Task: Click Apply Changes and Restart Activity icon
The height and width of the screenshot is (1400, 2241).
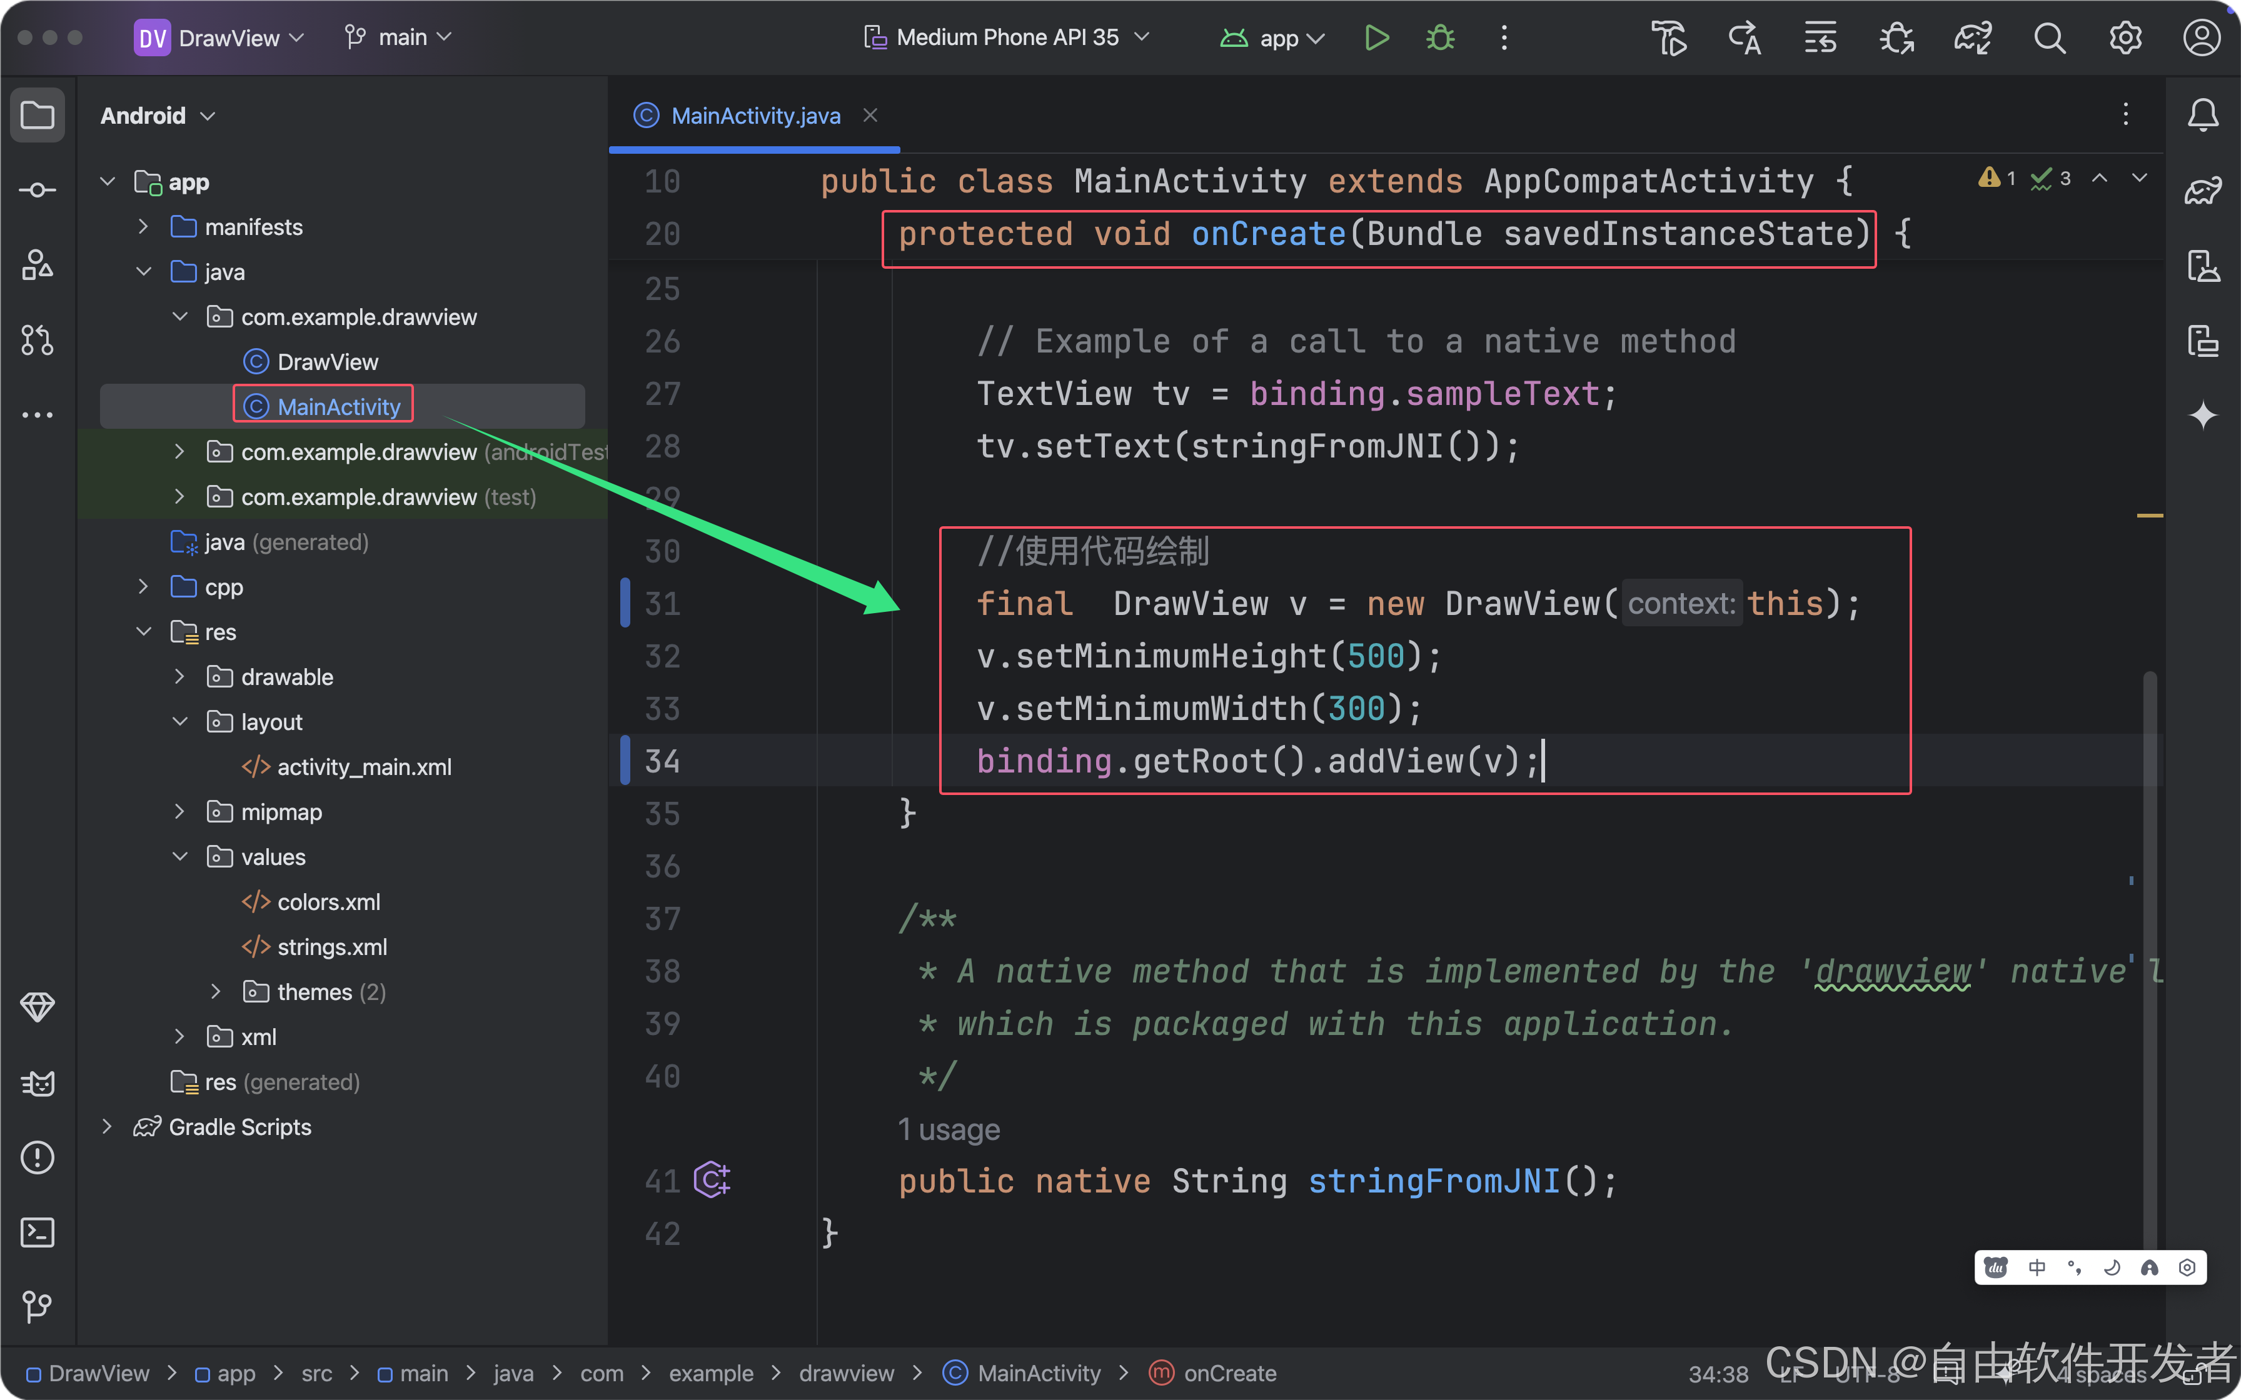Action: pos(1669,38)
